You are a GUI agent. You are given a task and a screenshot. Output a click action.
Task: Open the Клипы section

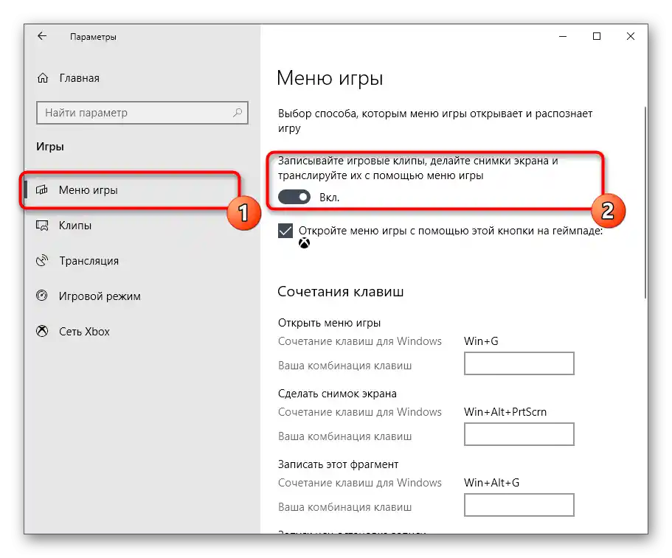pos(142,226)
